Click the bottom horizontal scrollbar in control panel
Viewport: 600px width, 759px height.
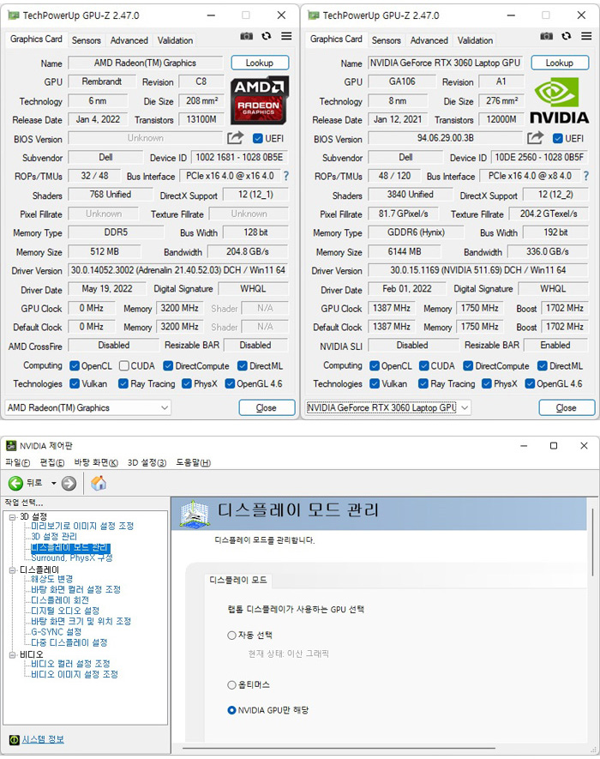[x=339, y=749]
